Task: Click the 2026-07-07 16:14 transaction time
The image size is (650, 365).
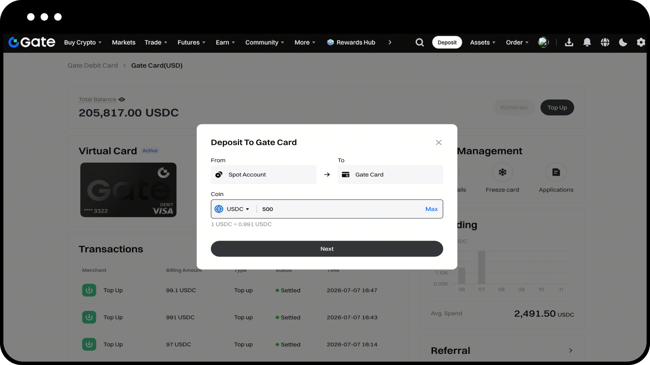Action: coord(352,344)
